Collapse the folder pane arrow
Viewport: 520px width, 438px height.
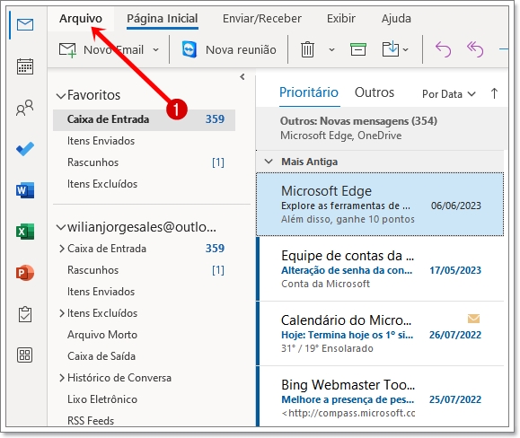pos(242,77)
